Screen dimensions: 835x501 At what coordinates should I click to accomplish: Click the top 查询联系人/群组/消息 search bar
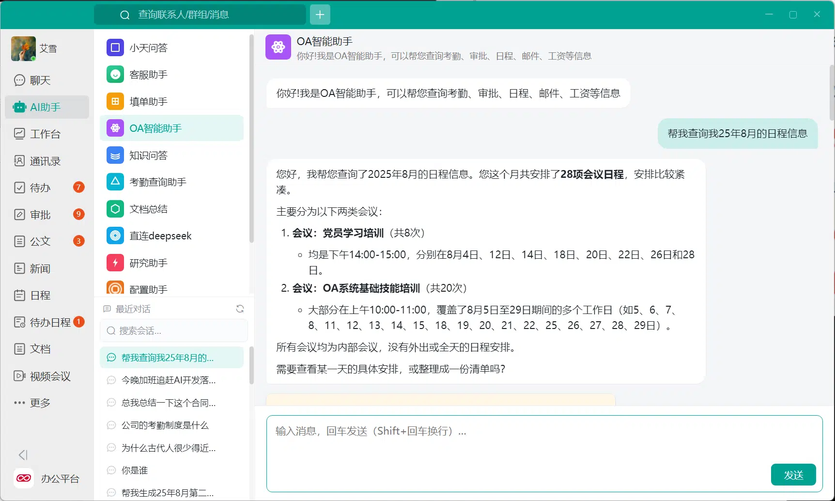click(200, 15)
